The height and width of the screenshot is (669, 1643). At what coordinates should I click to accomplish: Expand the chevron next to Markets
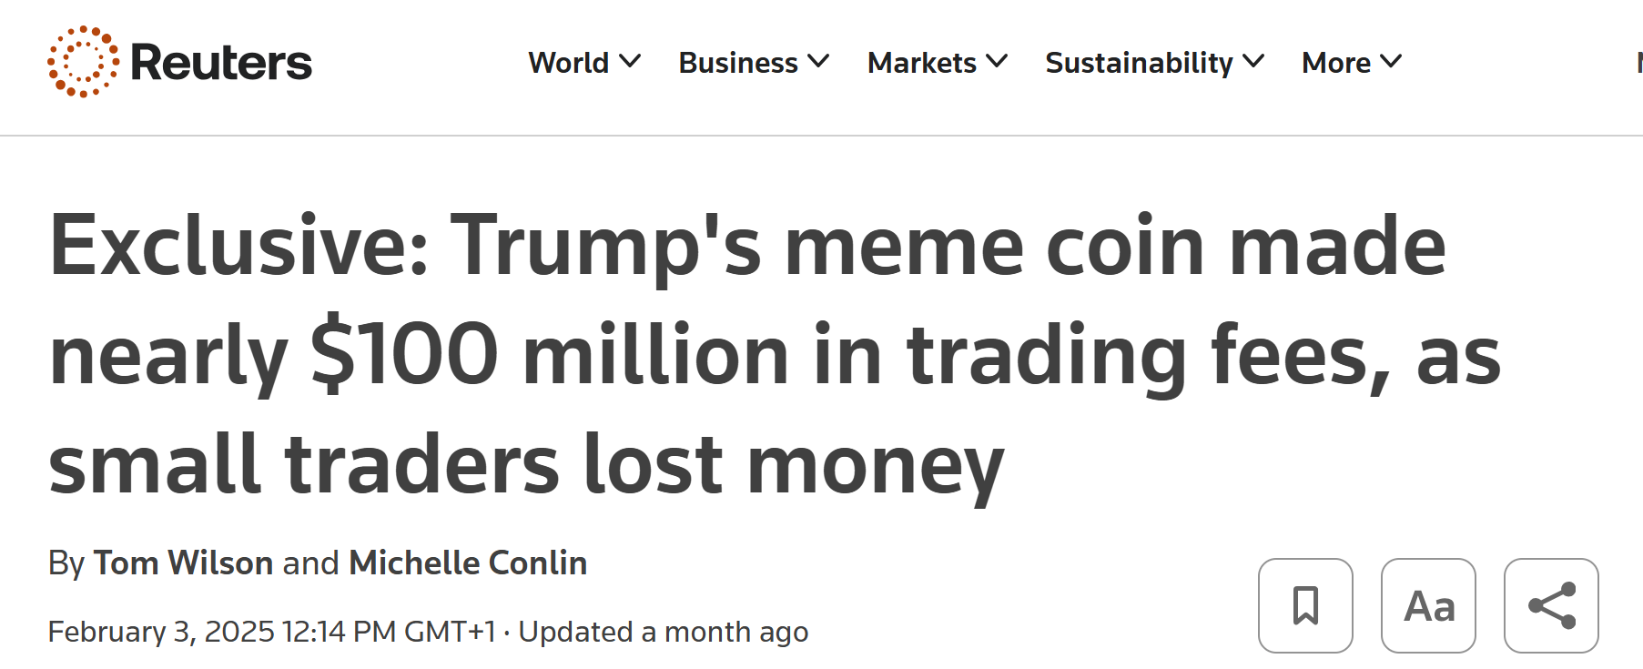pos(997,62)
